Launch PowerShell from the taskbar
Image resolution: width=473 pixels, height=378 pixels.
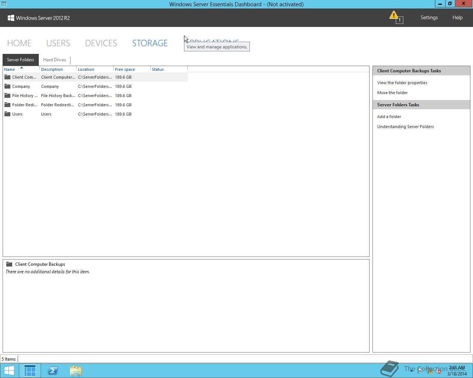coord(53,371)
